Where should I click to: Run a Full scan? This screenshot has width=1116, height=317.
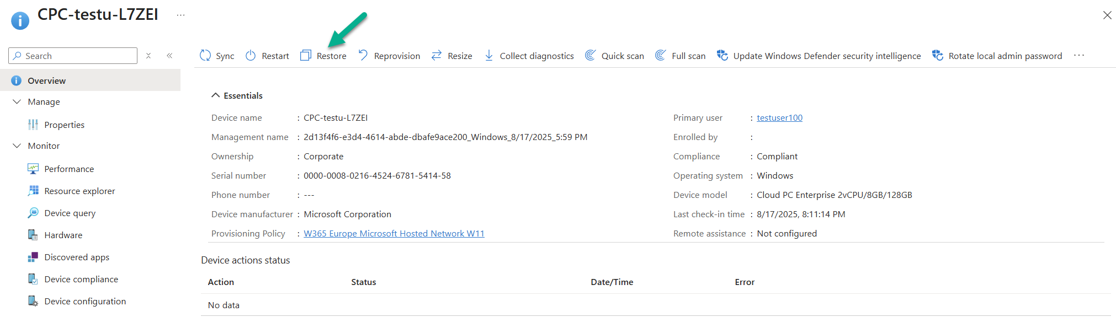click(x=681, y=56)
